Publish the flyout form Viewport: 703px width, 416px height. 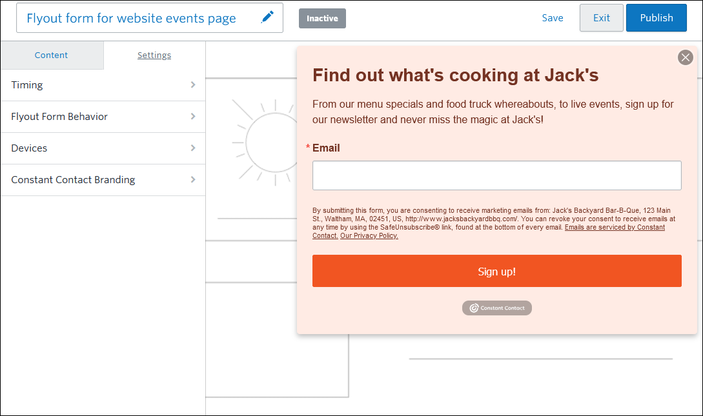pos(657,18)
